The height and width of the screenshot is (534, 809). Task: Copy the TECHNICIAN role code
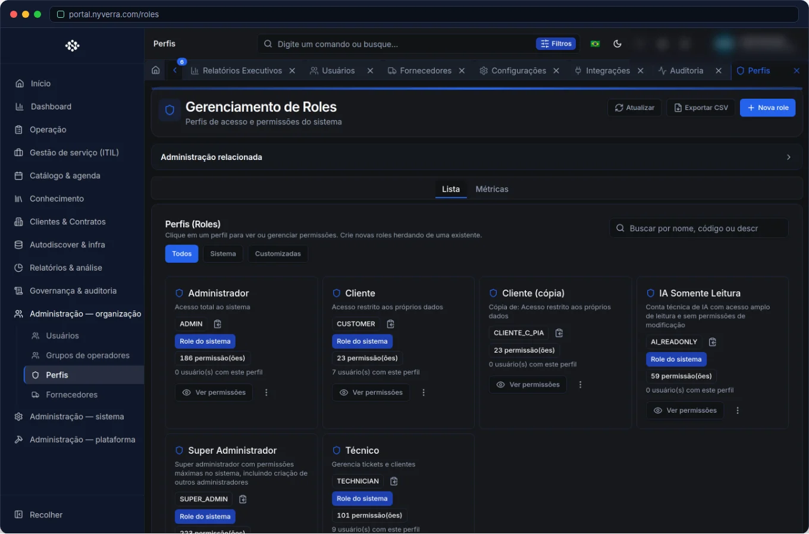click(394, 481)
